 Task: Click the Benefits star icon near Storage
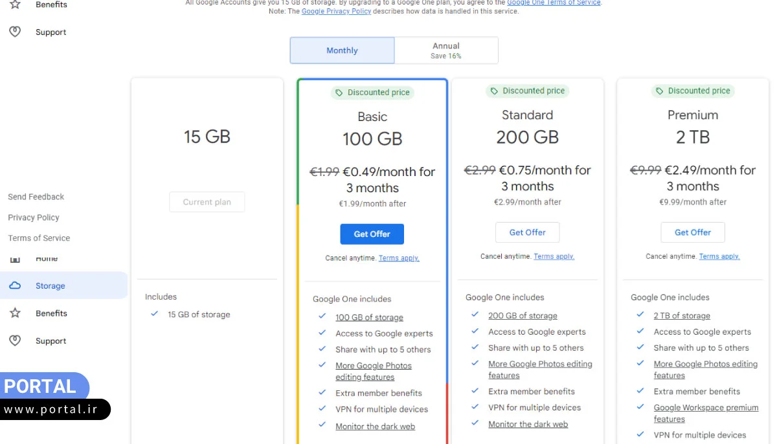(15, 313)
